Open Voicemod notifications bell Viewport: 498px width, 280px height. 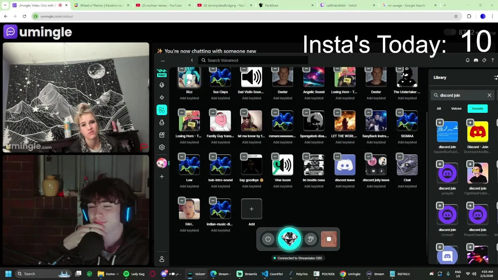[468, 60]
